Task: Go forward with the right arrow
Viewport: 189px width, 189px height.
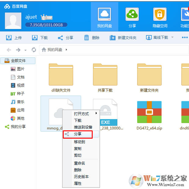Action: coord(18,50)
